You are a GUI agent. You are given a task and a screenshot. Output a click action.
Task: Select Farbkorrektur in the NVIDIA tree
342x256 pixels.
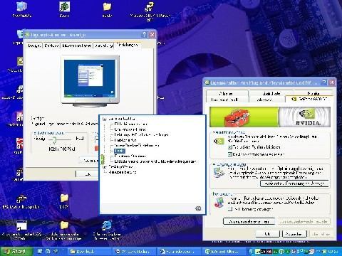[125, 140]
